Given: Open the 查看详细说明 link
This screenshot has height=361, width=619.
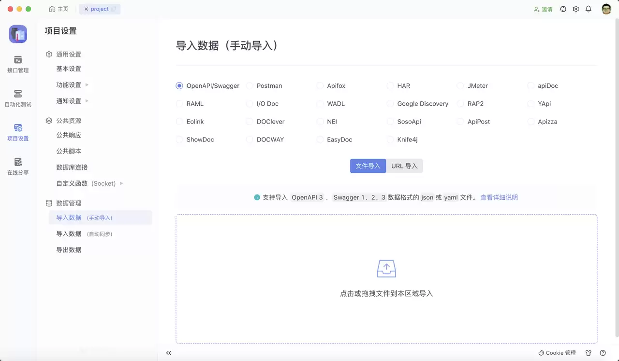Looking at the screenshot, I should [499, 197].
